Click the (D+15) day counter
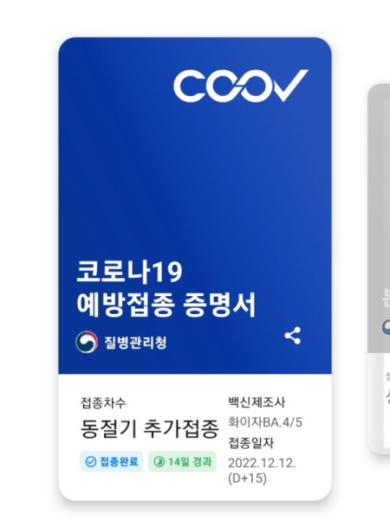This screenshot has height=527, width=390. 247,479
